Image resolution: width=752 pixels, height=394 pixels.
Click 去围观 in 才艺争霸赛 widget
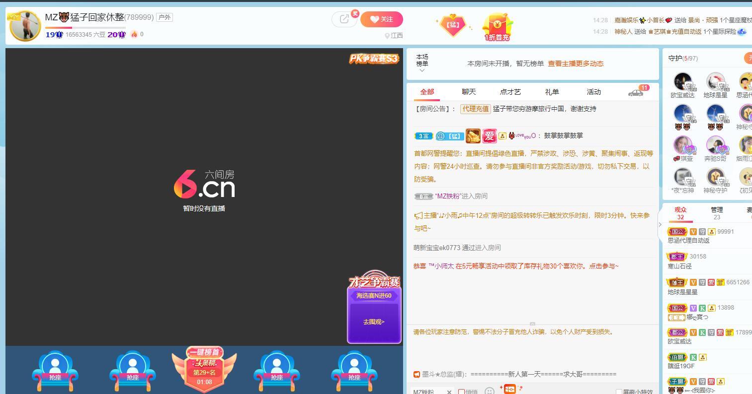tap(374, 322)
